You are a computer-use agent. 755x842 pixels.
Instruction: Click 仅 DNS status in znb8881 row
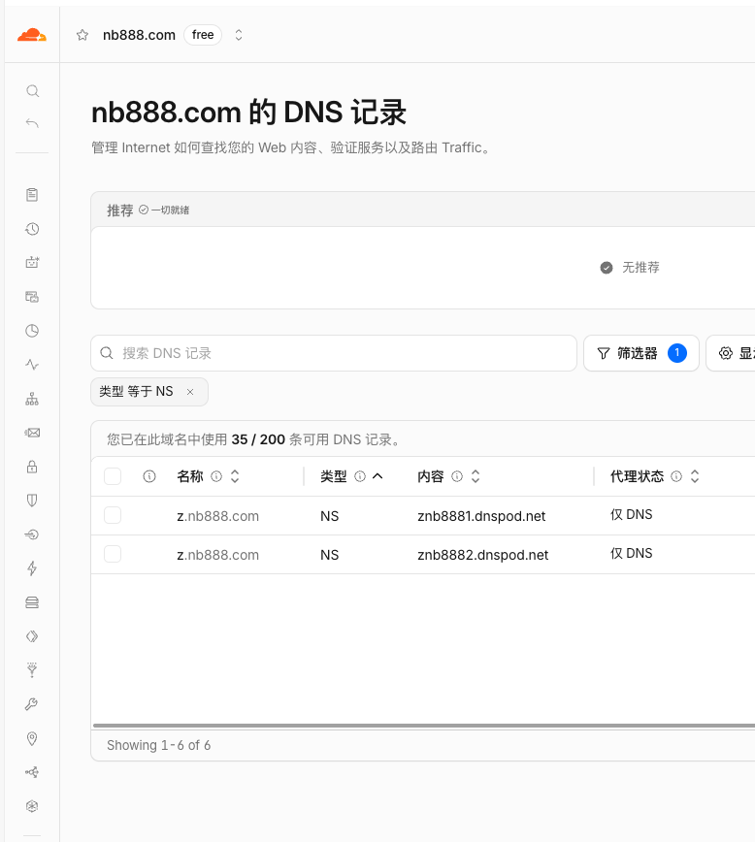(x=632, y=514)
